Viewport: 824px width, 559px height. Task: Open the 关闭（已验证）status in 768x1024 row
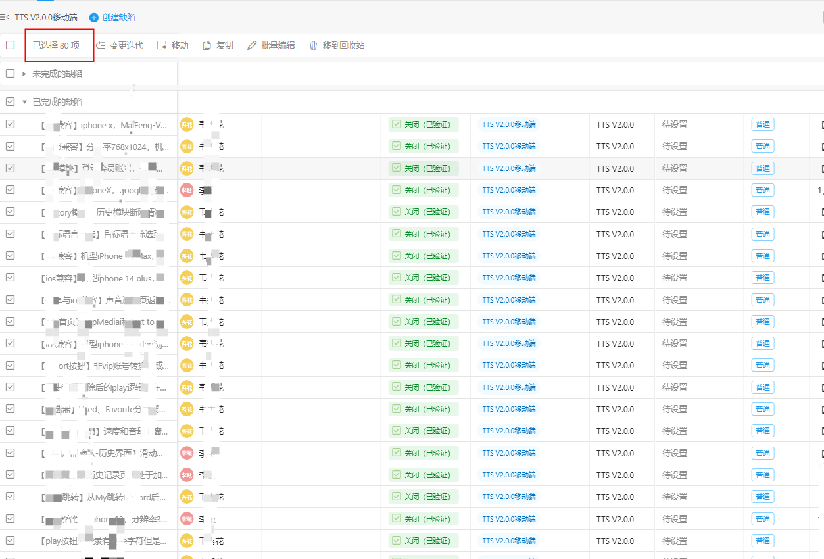pyautogui.click(x=424, y=146)
